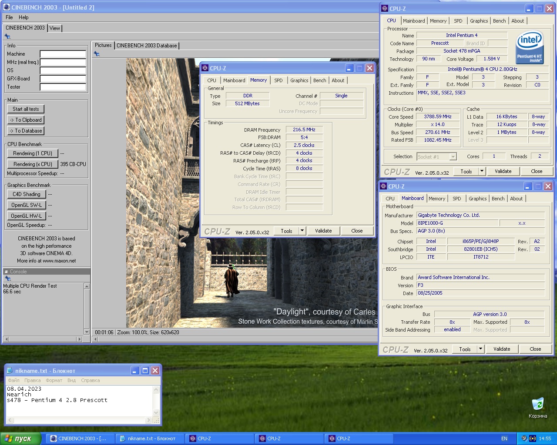Click the GFX-Board input field

pyautogui.click(x=63, y=79)
